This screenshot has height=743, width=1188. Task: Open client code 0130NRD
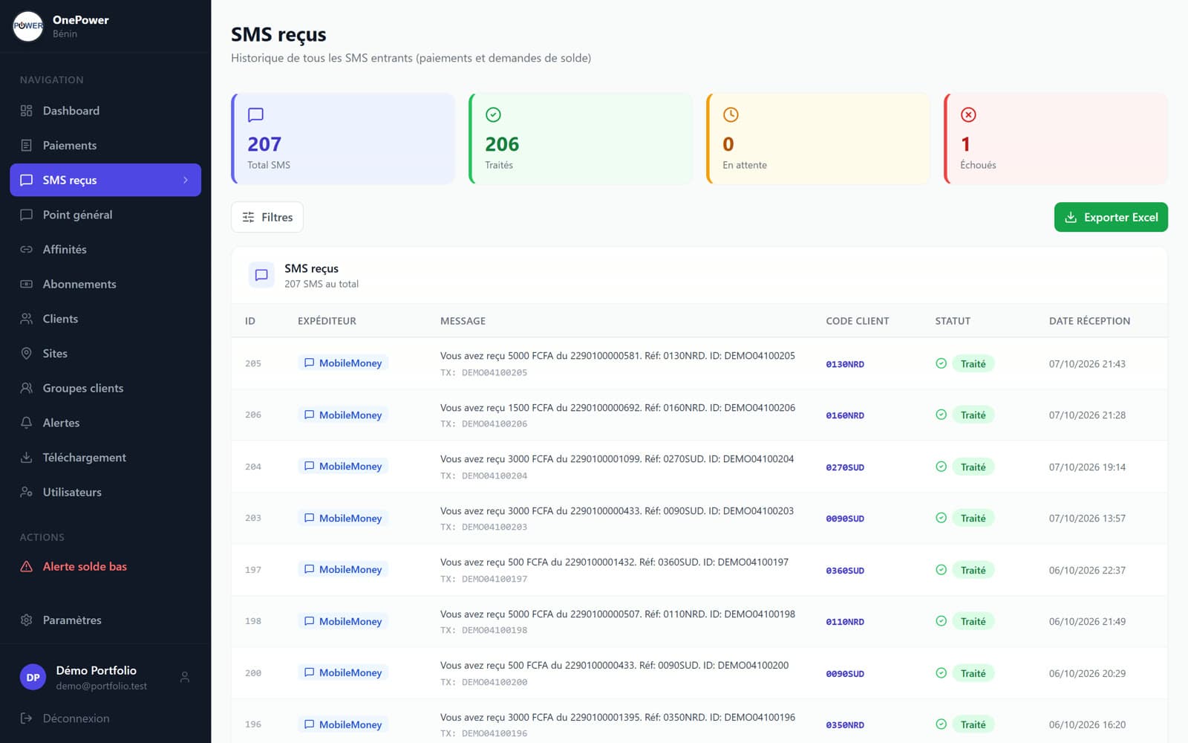coord(845,364)
